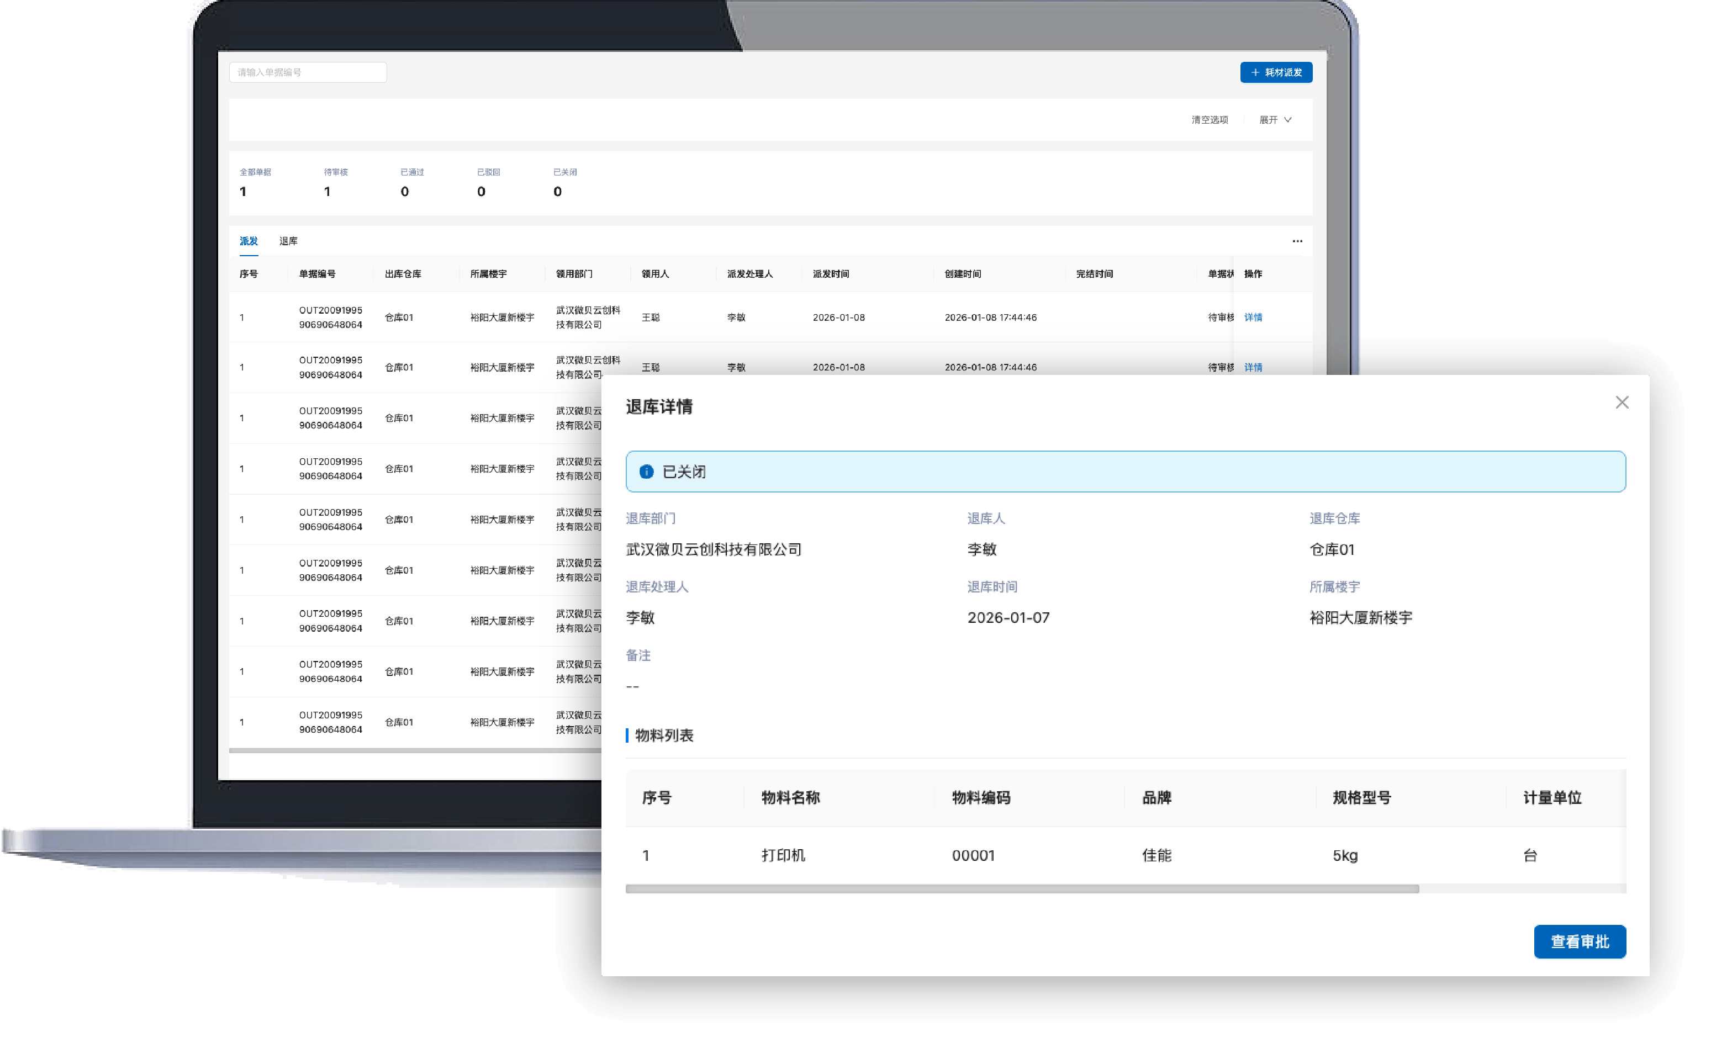
Task: Click the 00001 material code cell
Action: tap(973, 856)
